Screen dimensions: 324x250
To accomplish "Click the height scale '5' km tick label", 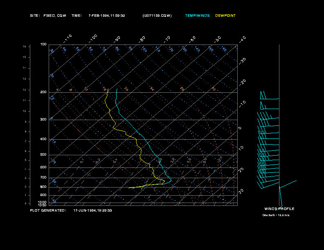I will [26, 160].
